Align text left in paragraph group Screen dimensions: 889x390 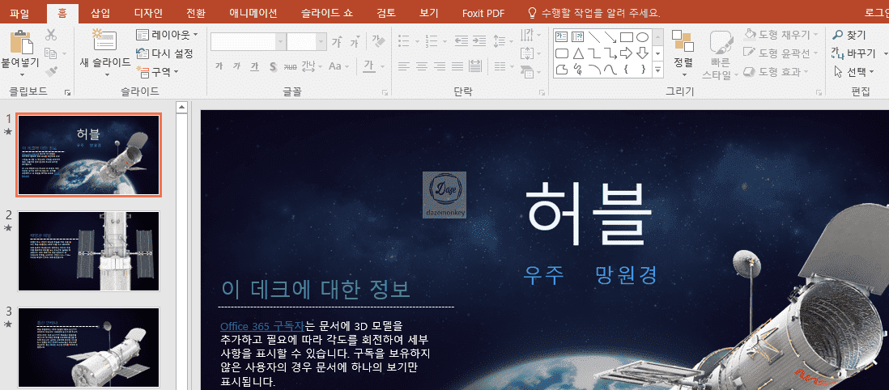404,67
